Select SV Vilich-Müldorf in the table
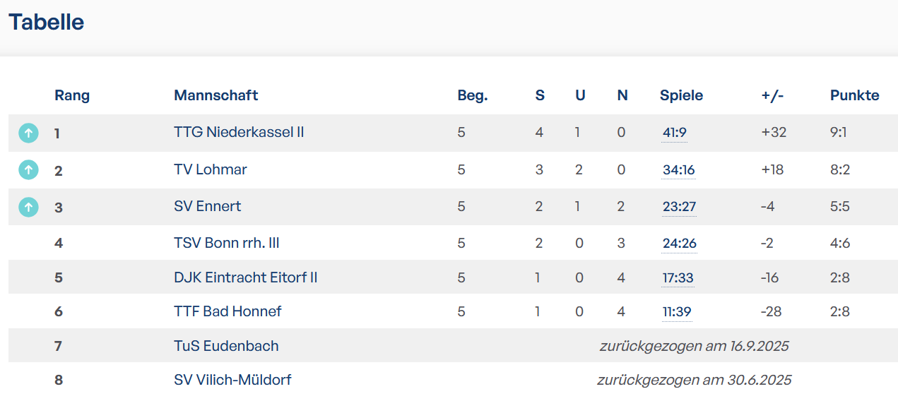Screen dimensions: 898x401 [x=232, y=380]
